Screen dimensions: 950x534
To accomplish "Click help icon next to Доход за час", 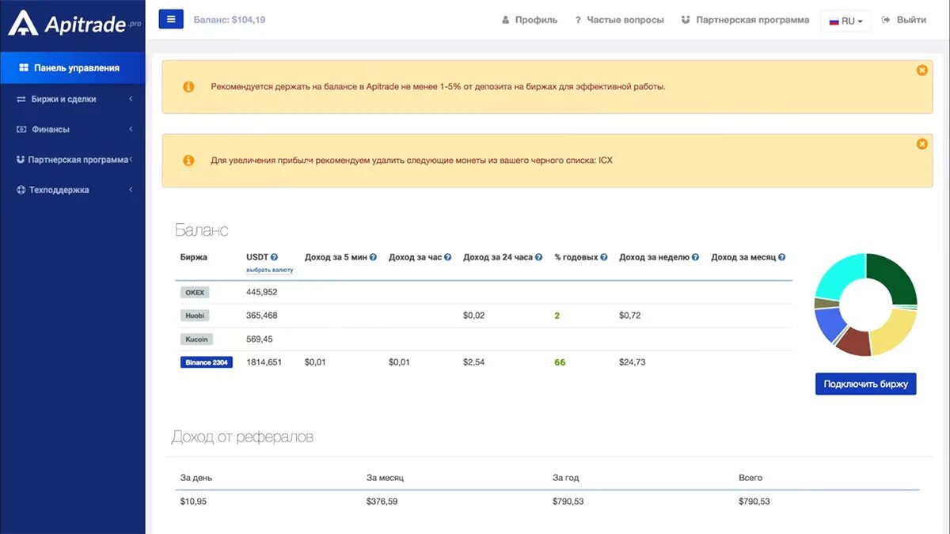I will [447, 257].
